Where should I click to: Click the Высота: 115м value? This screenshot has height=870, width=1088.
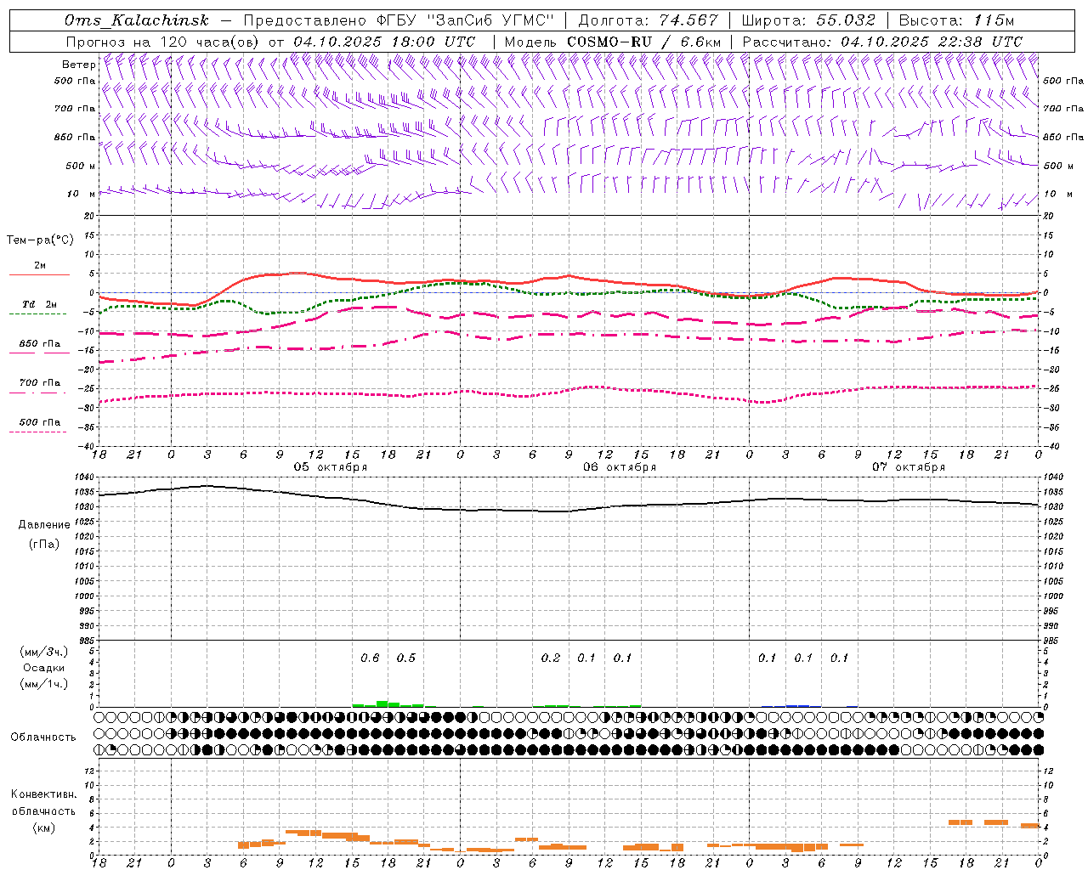(x=956, y=20)
